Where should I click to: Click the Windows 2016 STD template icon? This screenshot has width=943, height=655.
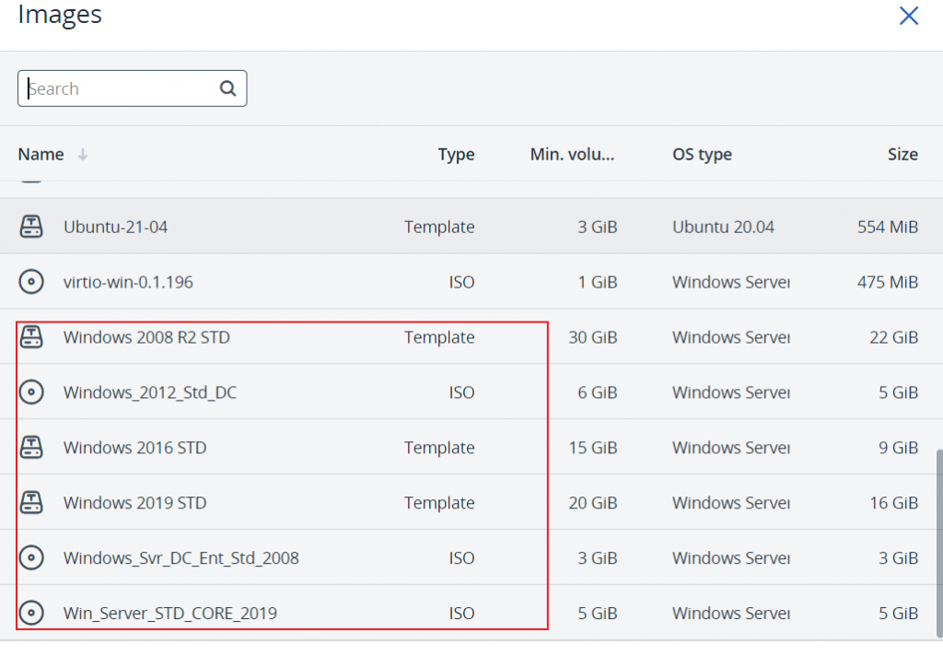[x=31, y=448]
